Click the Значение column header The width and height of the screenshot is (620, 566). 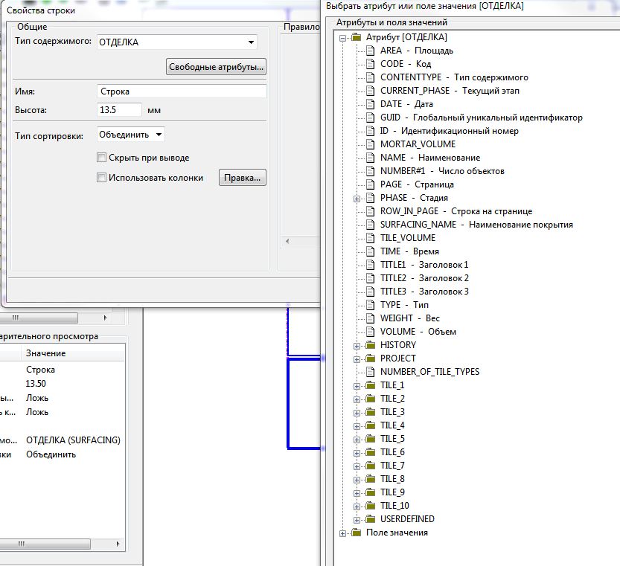pyautogui.click(x=73, y=353)
